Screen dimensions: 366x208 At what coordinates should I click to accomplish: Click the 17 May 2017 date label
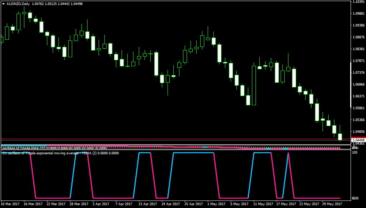[x=286, y=204]
